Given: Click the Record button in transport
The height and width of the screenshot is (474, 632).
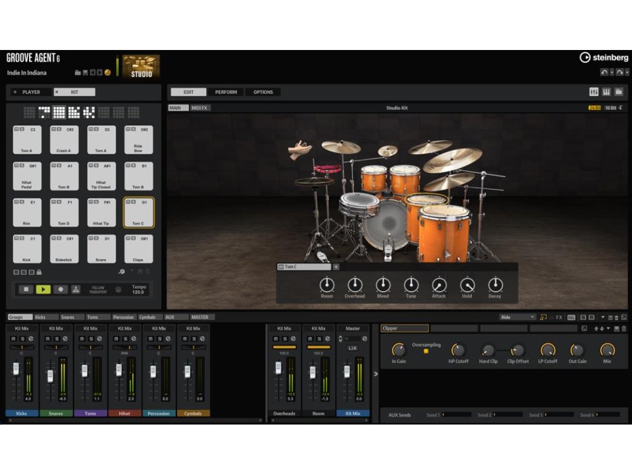Looking at the screenshot, I should [x=60, y=289].
